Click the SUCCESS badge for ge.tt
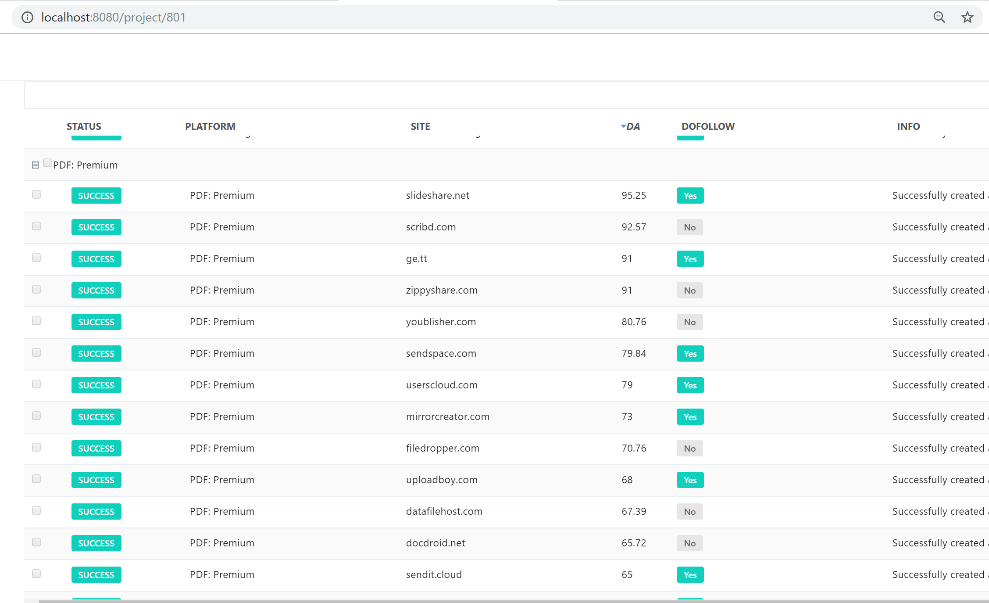This screenshot has width=989, height=603. (x=96, y=259)
